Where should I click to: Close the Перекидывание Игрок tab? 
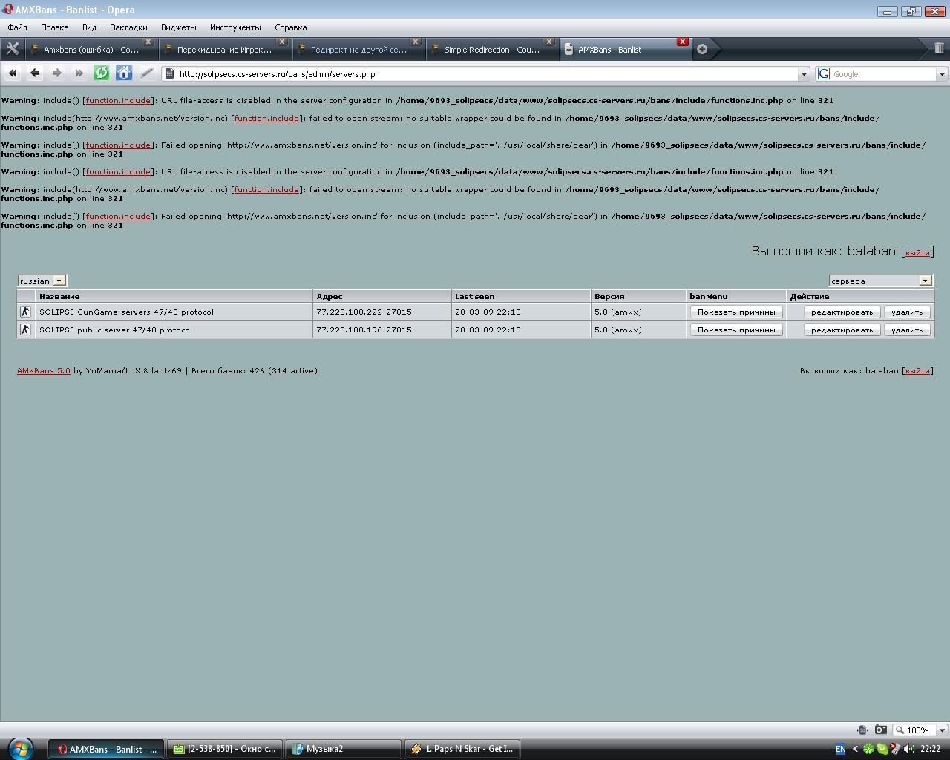282,42
